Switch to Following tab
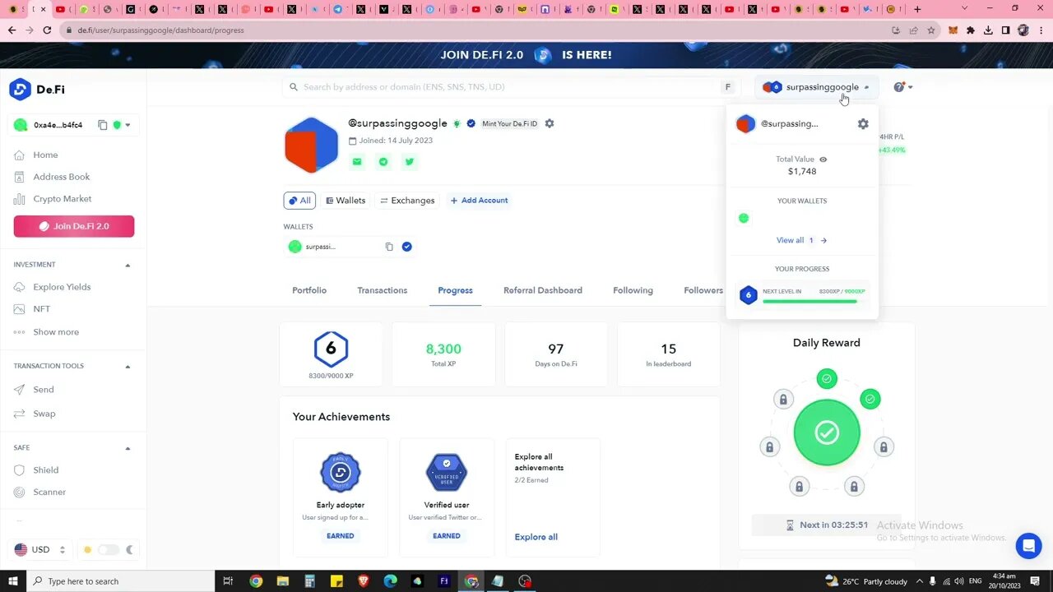Viewport: 1053px width, 592px height. tap(633, 290)
